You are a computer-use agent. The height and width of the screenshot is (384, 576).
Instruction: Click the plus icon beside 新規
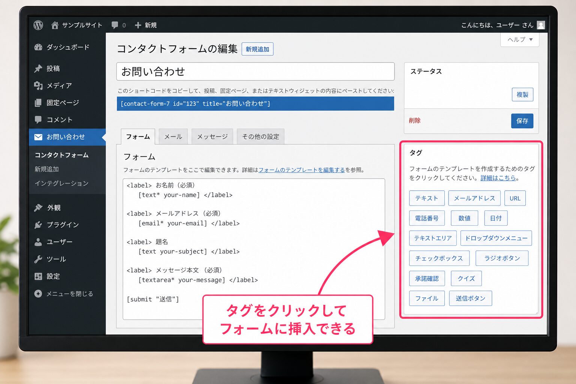[x=138, y=25]
